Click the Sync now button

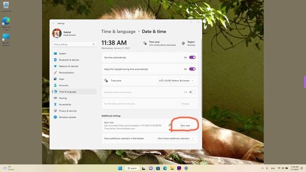click(x=185, y=126)
